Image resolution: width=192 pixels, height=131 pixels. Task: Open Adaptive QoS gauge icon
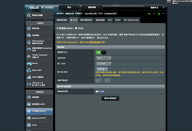point(29,49)
